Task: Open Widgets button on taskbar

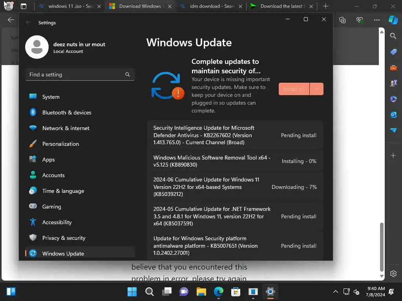Action: tap(11, 292)
